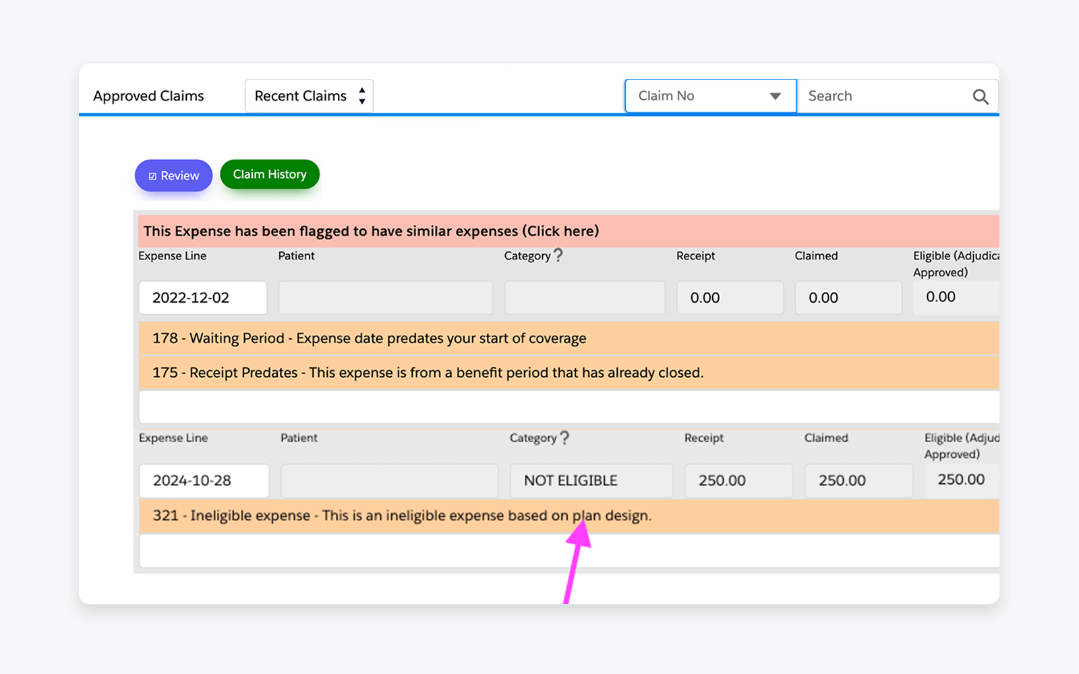
Task: Click inside the Search text field
Action: point(877,96)
